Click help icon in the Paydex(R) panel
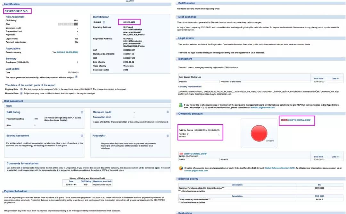 (x=168, y=136)
